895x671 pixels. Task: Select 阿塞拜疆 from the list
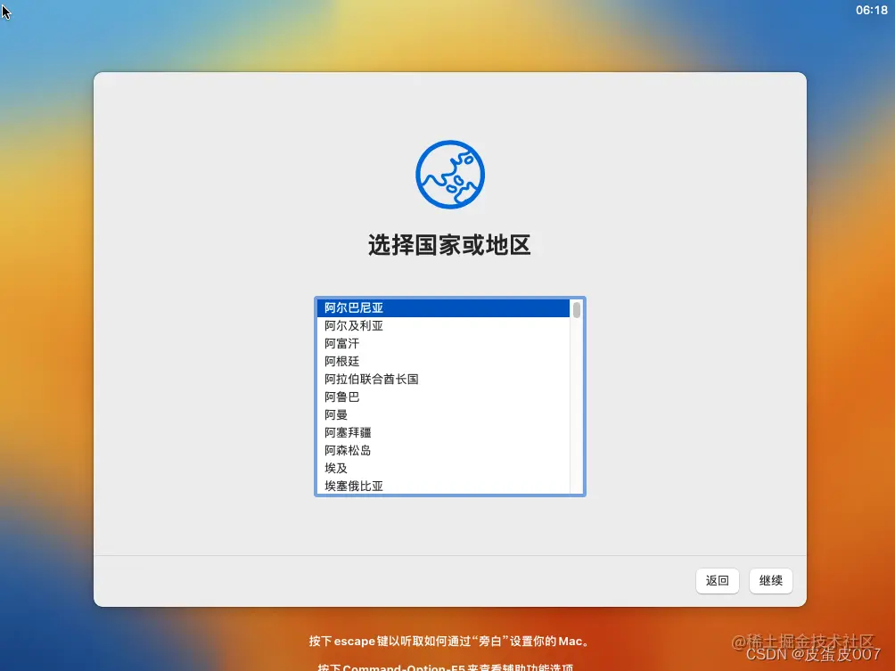(x=443, y=432)
